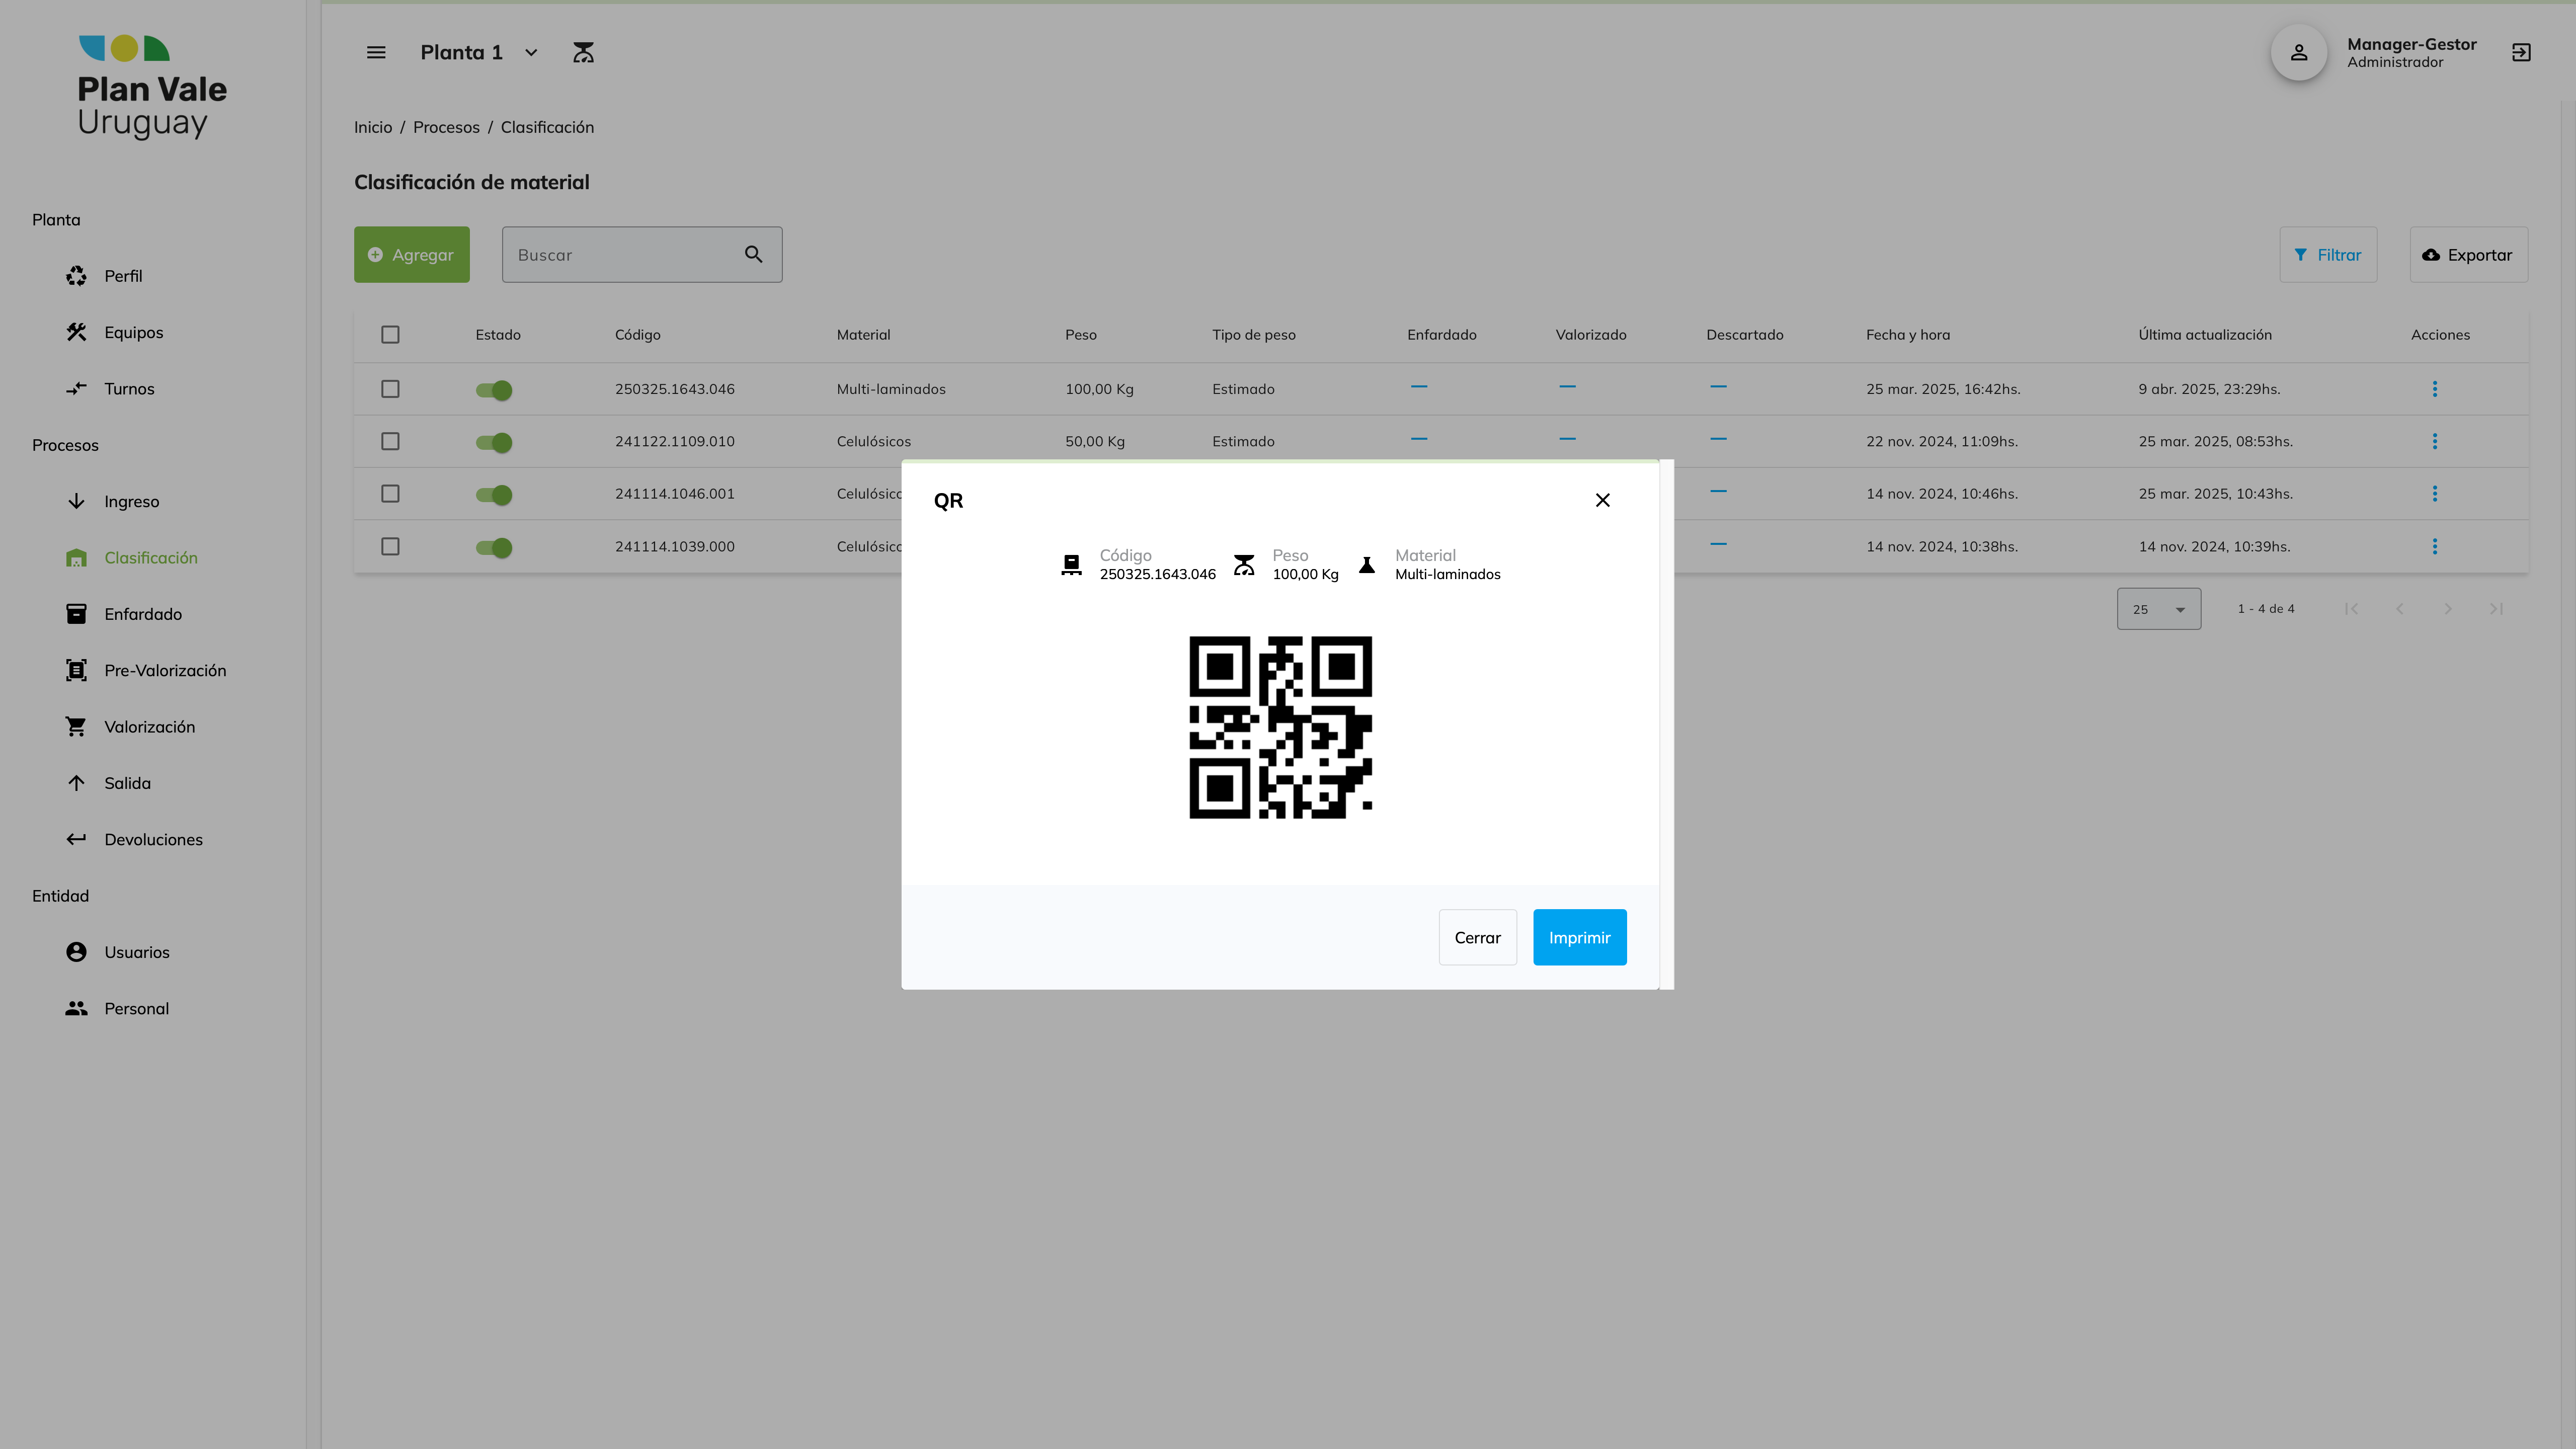The image size is (2576, 1449).
Task: Open actions menu for row 241114.1046.001
Action: pyautogui.click(x=2435, y=494)
